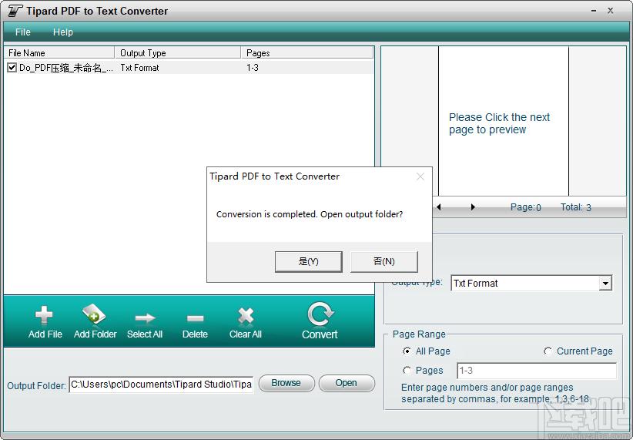The width and height of the screenshot is (633, 440).
Task: Select the Pages range radio button
Action: [407, 370]
